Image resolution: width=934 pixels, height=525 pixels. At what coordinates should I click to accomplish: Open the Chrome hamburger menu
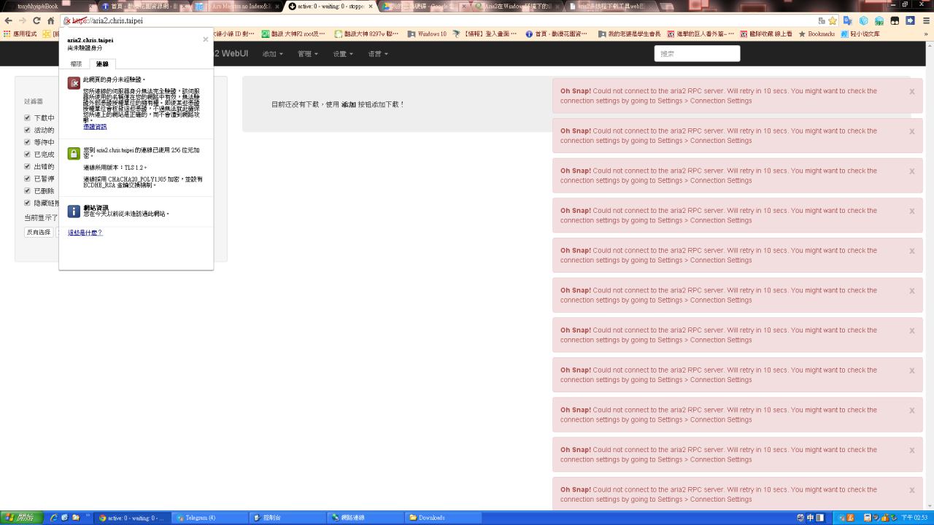click(x=925, y=21)
